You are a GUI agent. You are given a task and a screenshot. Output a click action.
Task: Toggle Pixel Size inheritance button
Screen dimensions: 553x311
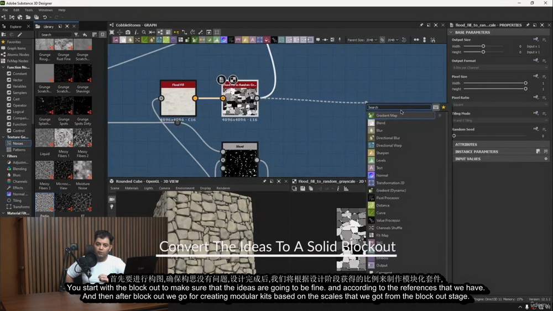tap(536, 76)
